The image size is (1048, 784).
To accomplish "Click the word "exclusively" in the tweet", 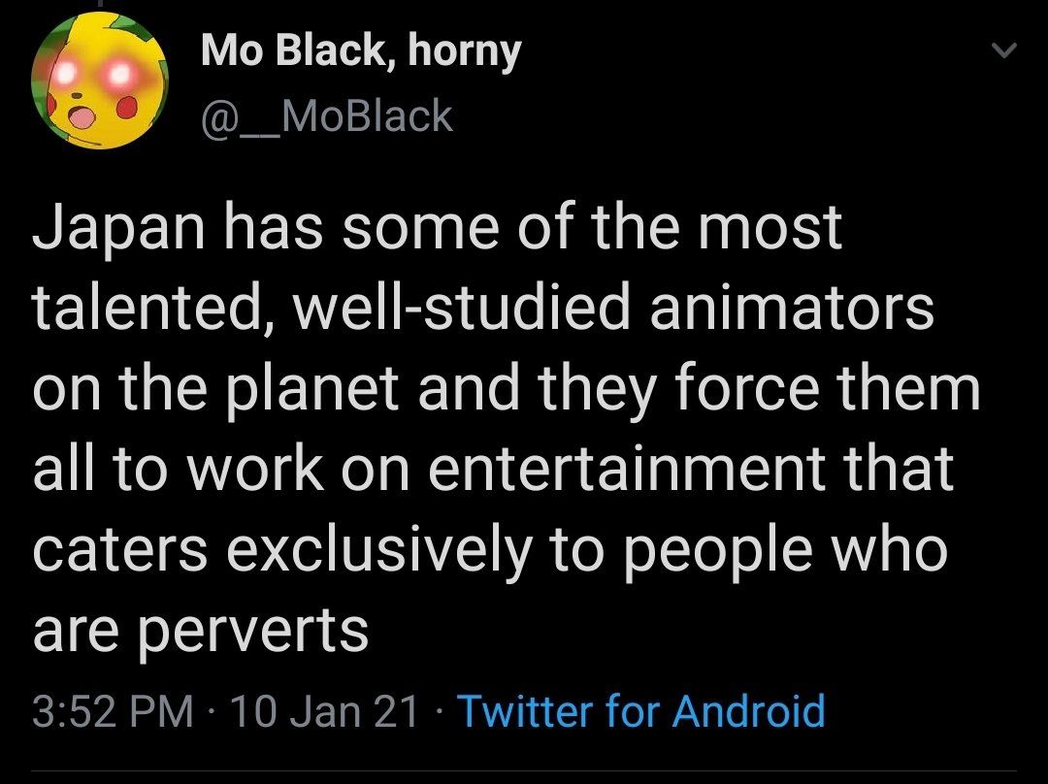I will tap(380, 550).
